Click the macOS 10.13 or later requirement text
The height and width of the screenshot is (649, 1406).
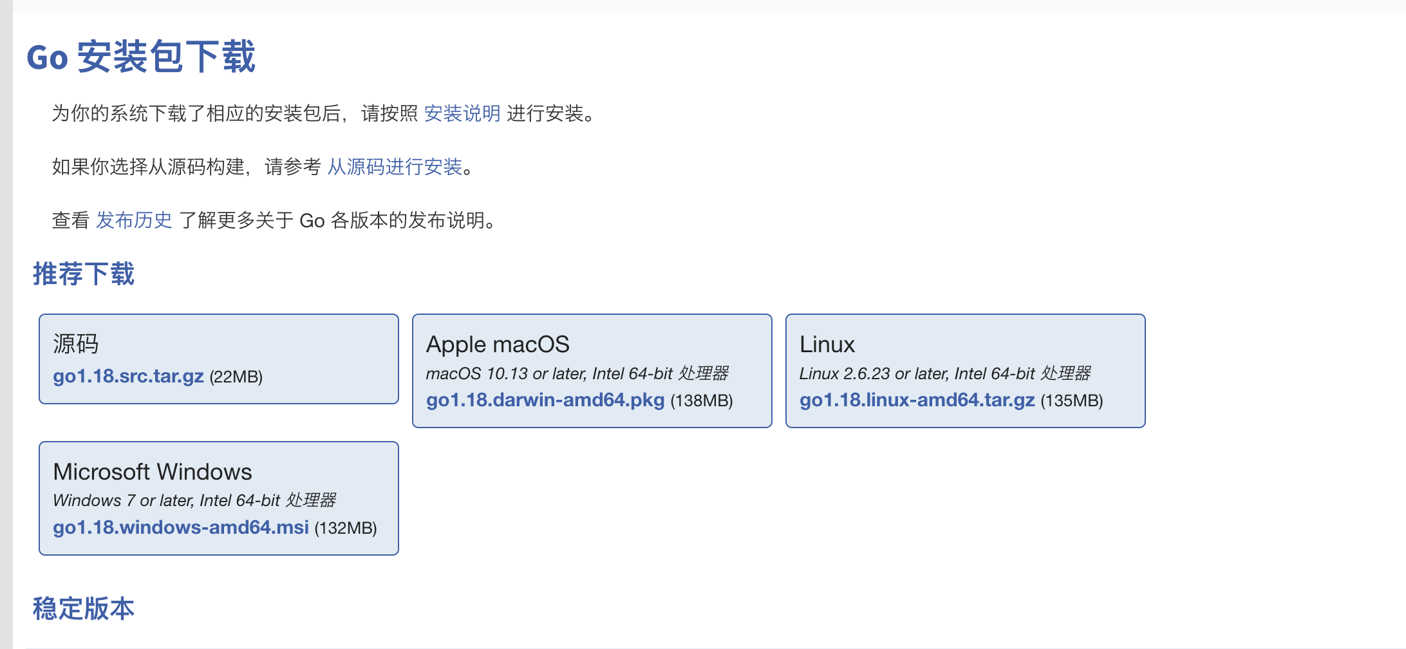click(x=577, y=373)
